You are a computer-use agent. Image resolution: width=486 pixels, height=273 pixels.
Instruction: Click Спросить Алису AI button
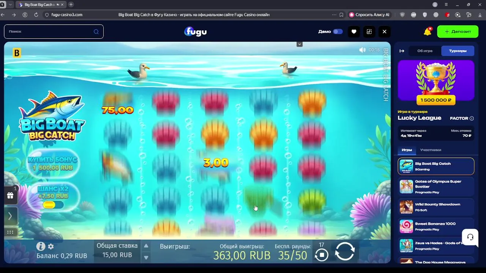point(369,15)
